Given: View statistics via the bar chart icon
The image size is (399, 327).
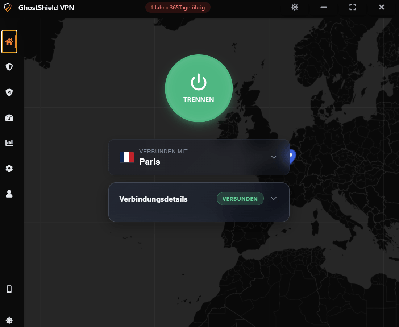Looking at the screenshot, I should tap(9, 142).
